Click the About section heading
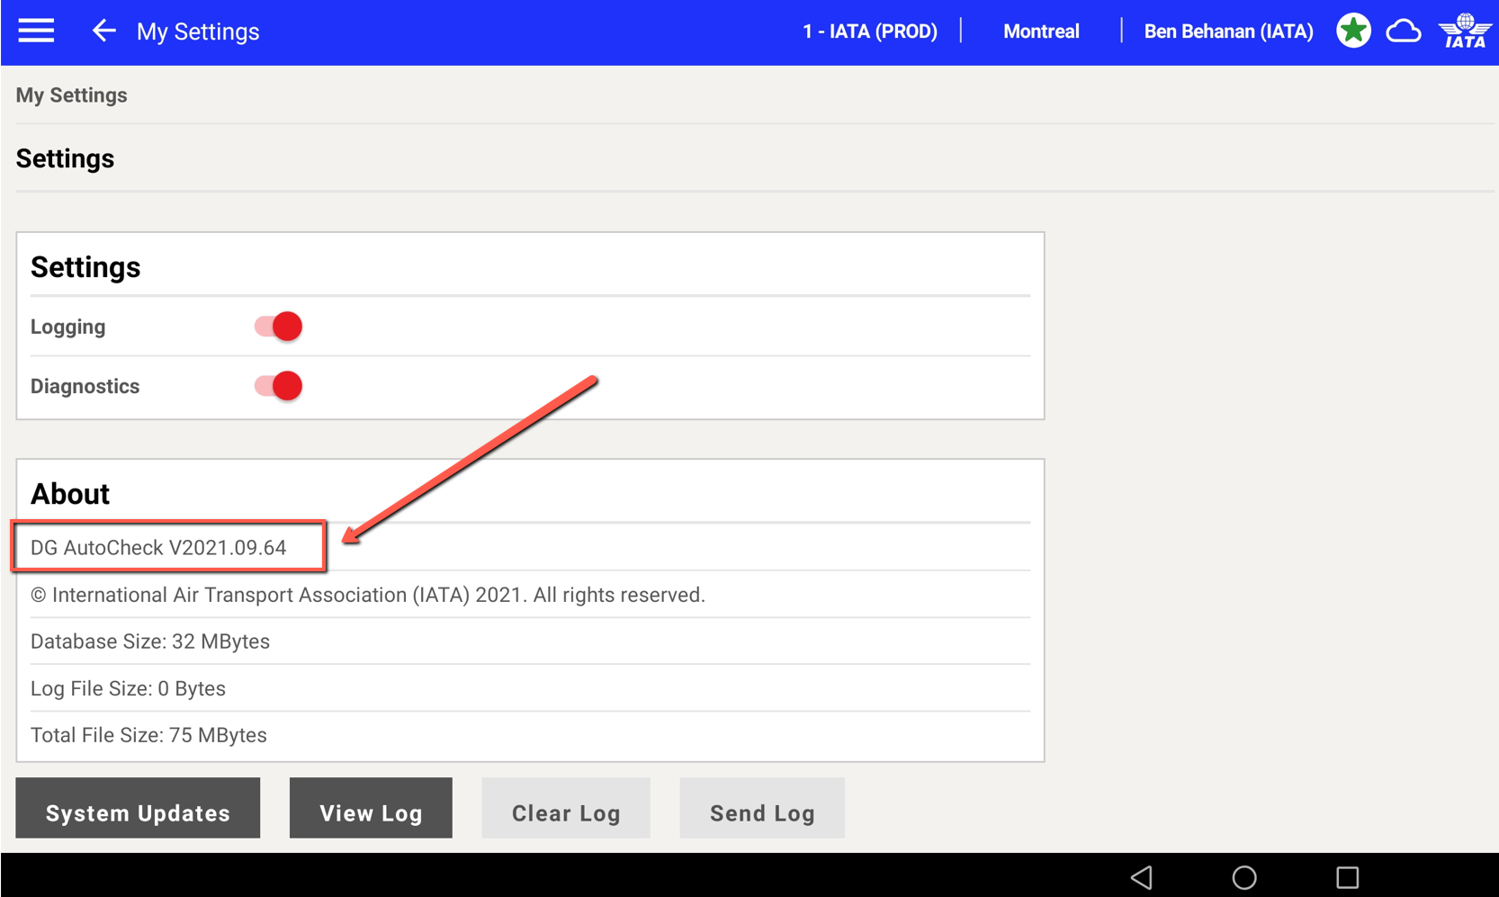The width and height of the screenshot is (1499, 897). [70, 494]
